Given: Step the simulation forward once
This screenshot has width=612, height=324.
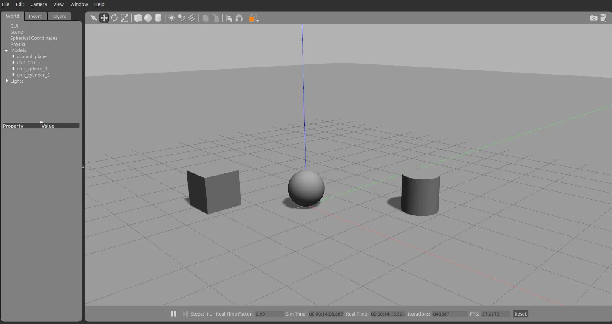Looking at the screenshot, I should [184, 314].
